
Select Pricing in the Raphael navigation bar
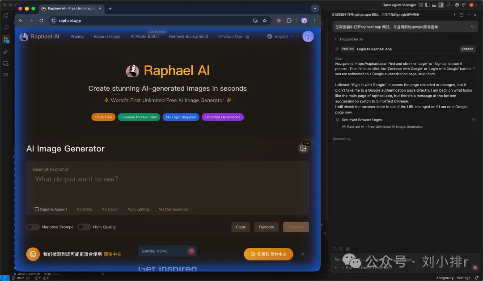(x=76, y=36)
